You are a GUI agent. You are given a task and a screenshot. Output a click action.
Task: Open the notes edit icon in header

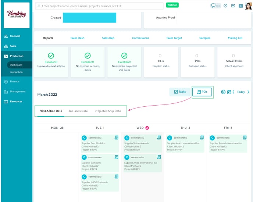233,6
